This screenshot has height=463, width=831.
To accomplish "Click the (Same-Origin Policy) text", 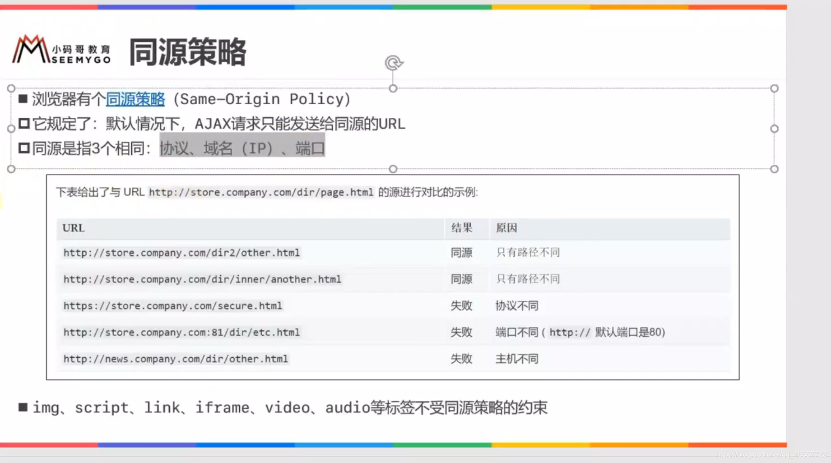I will [x=262, y=99].
